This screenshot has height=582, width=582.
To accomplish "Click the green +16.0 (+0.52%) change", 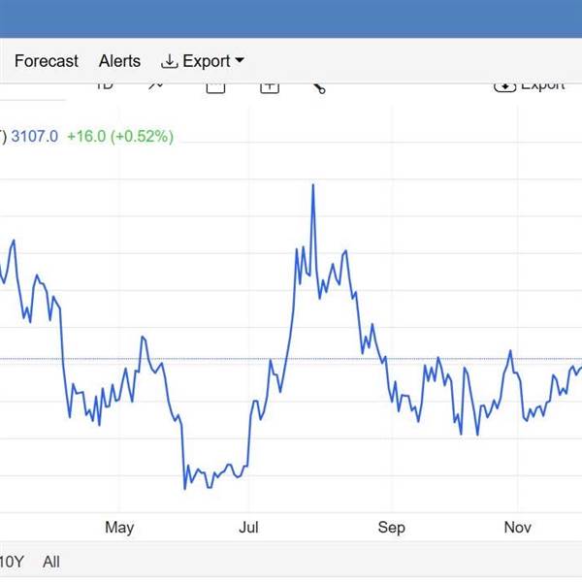I will coord(119,137).
